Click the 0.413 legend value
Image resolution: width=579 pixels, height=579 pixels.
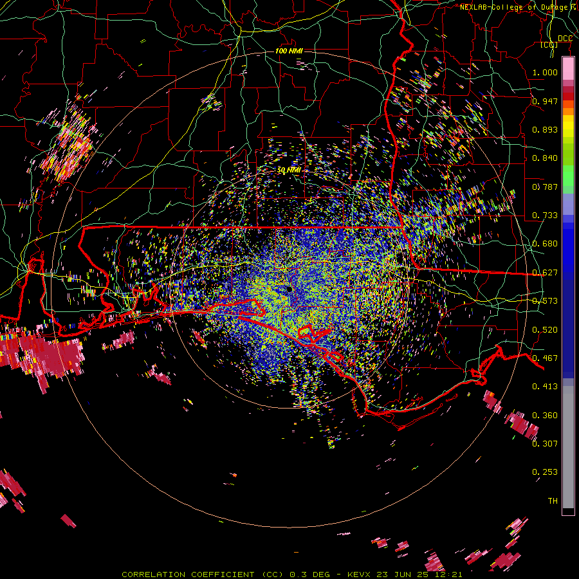545,387
